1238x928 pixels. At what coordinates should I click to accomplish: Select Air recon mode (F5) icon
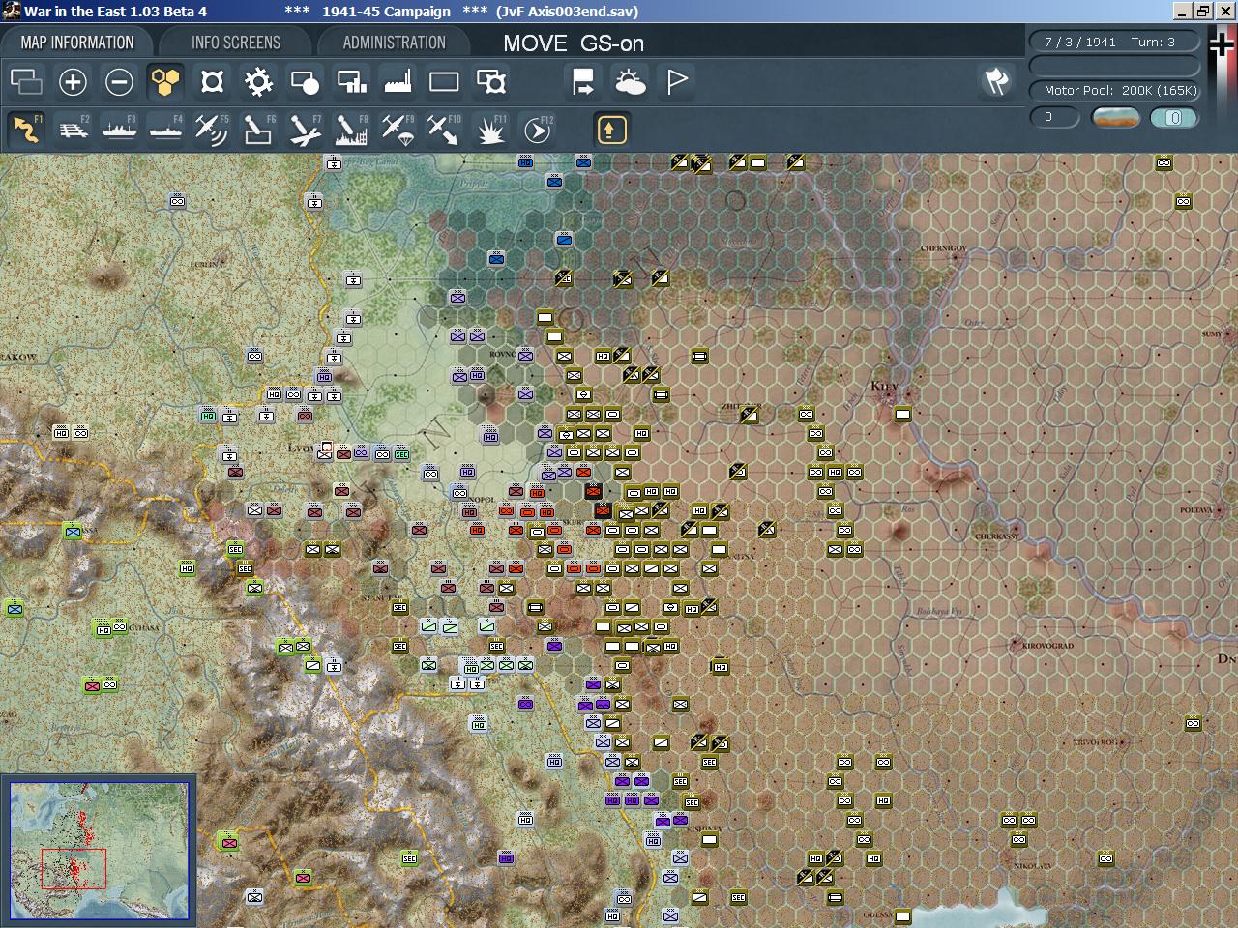pyautogui.click(x=211, y=130)
